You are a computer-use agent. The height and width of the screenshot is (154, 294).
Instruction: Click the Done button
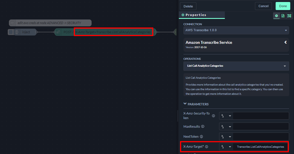coord(283,6)
